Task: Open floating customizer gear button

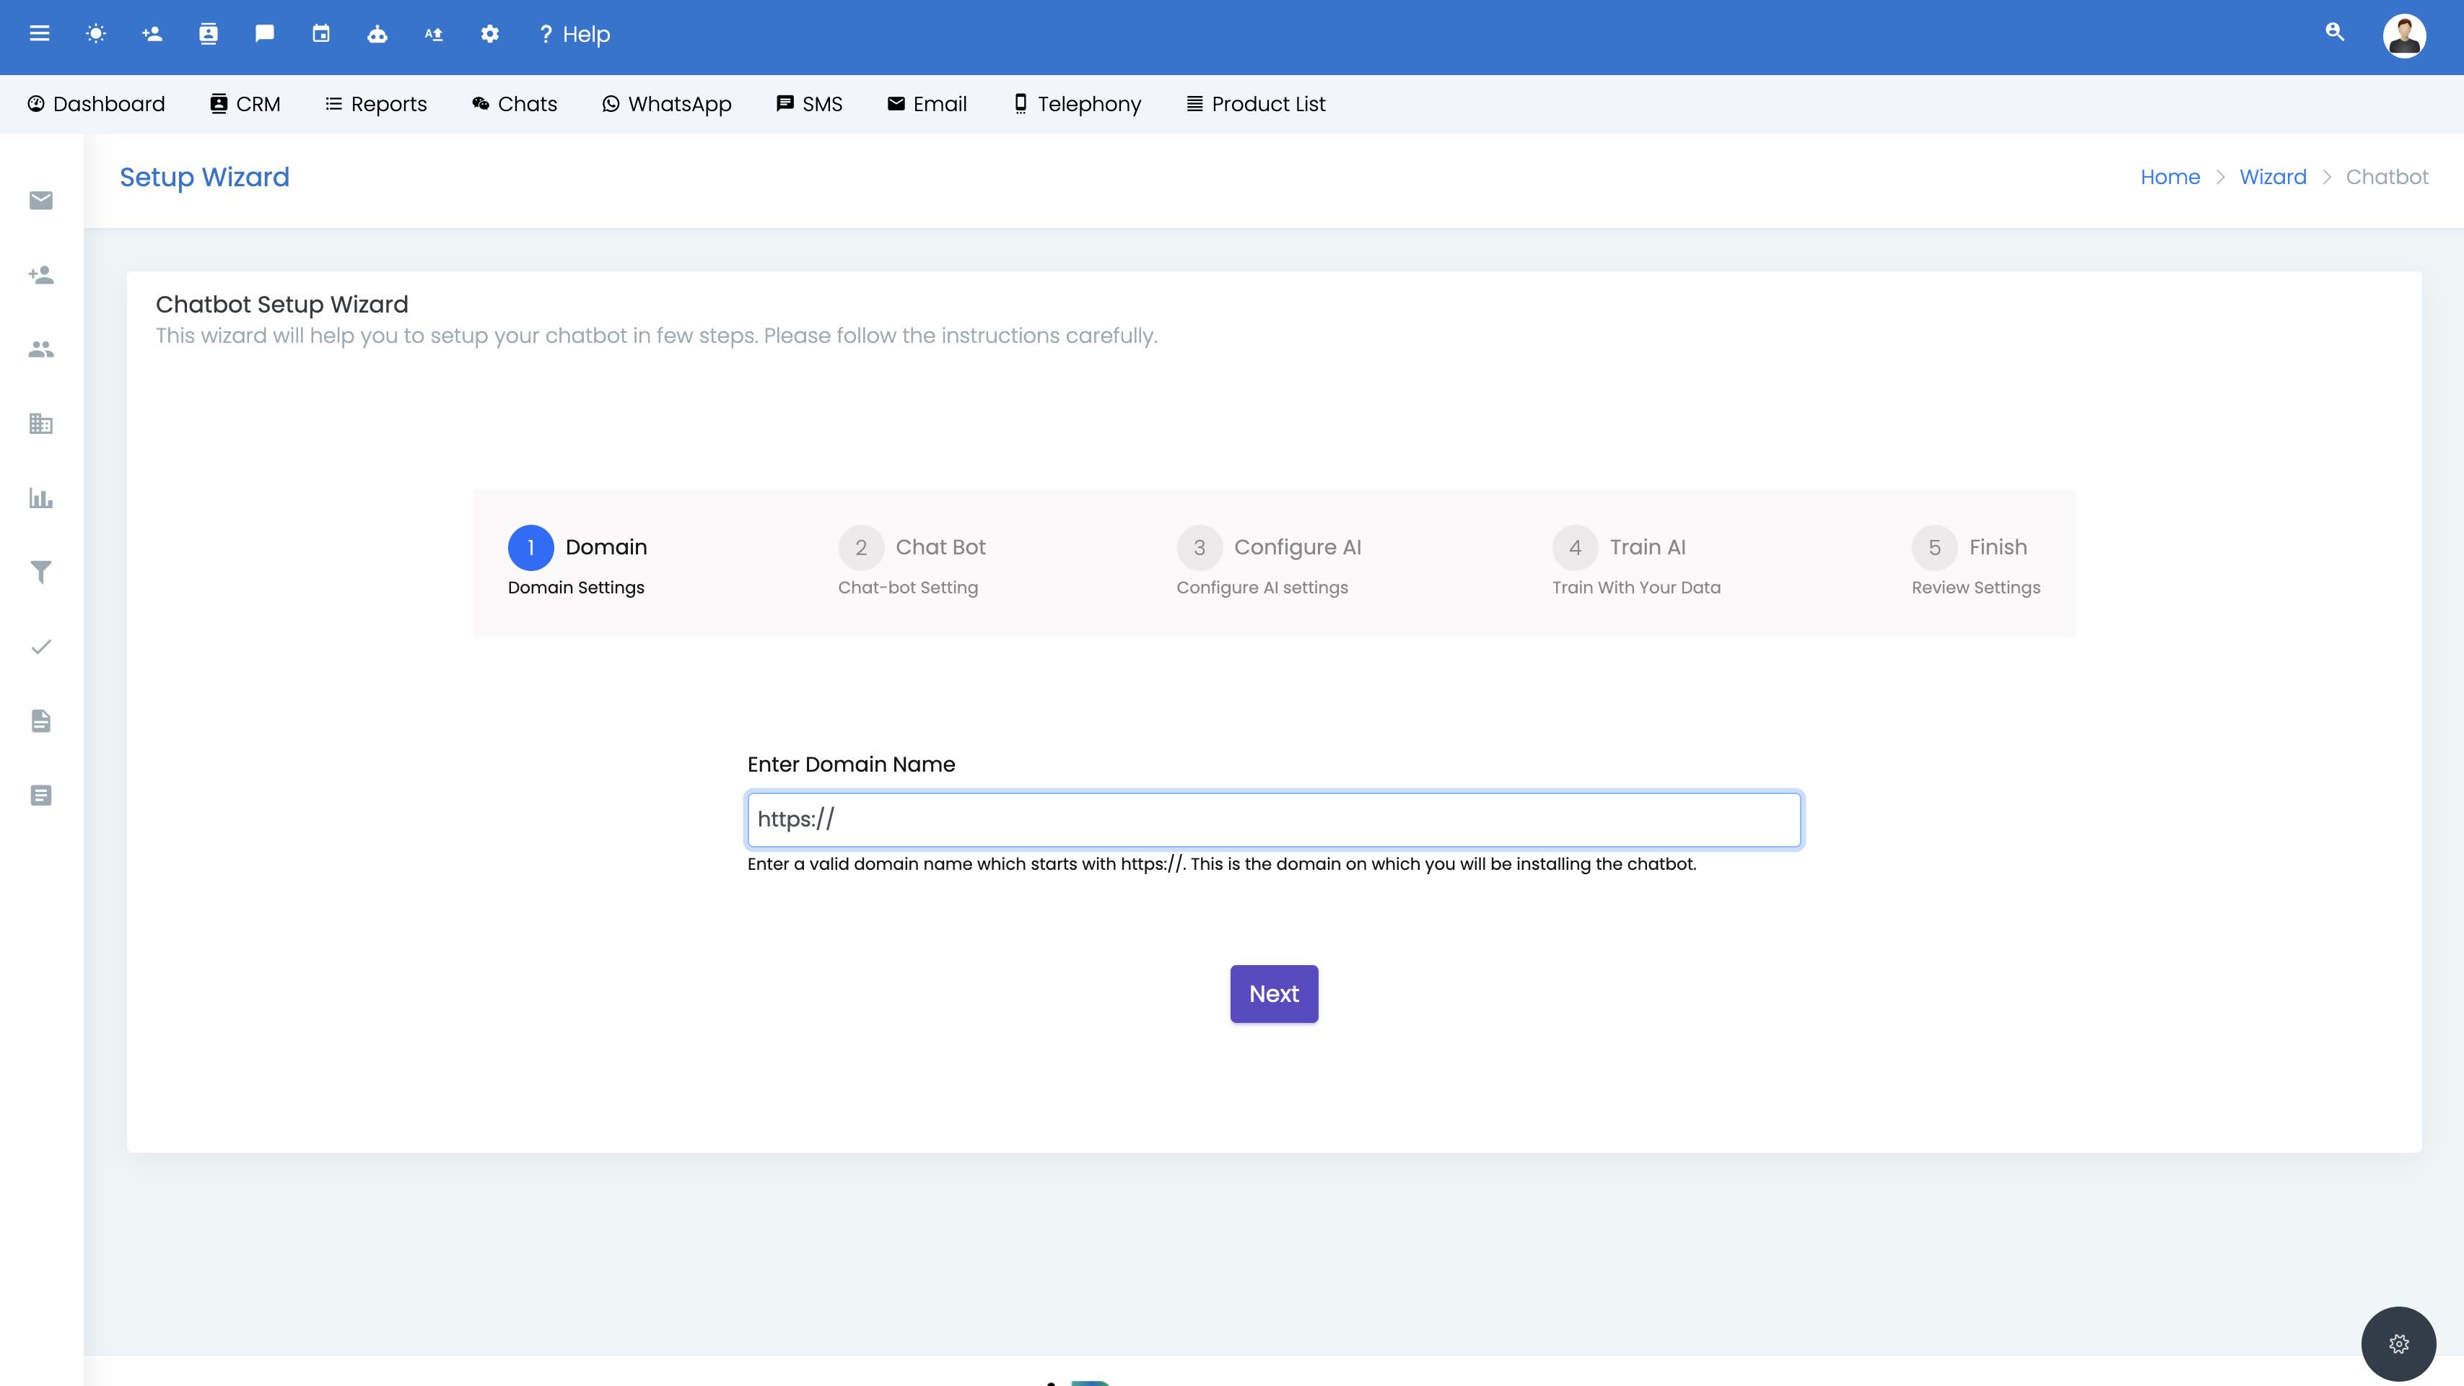Action: [x=2398, y=1344]
